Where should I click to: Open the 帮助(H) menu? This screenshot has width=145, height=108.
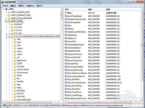point(39,6)
